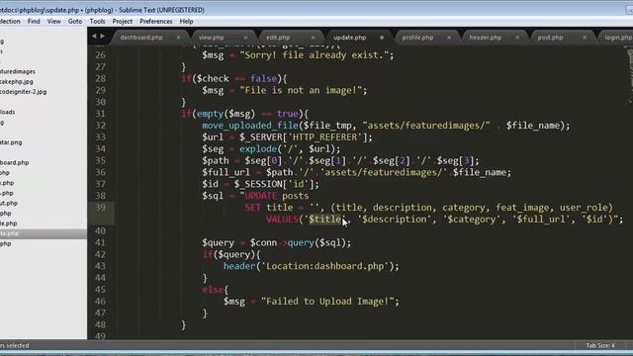Open the Find menu
Screen dimensions: 633x356
[x=34, y=22]
